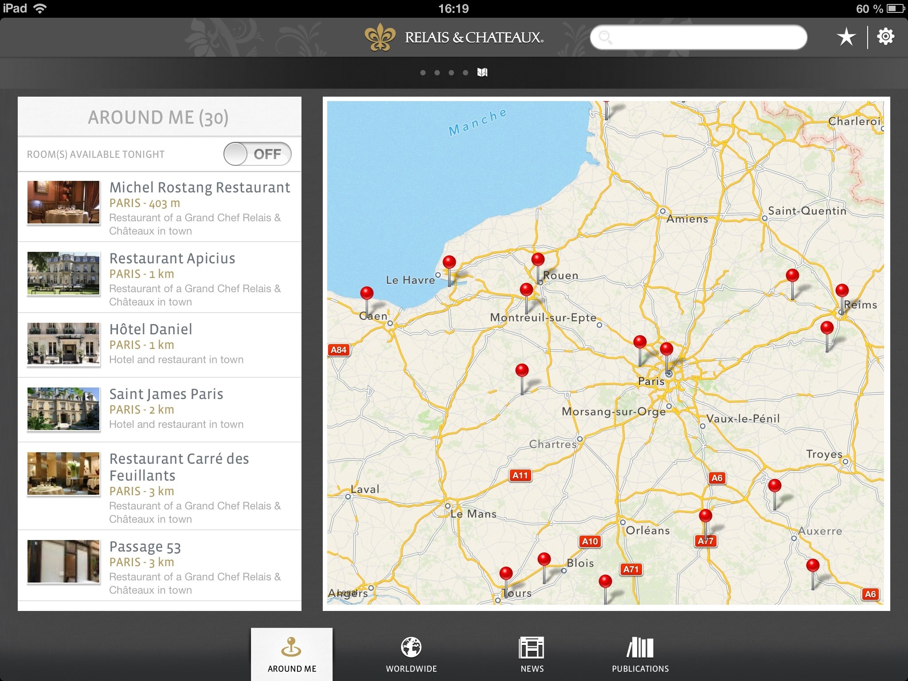The width and height of the screenshot is (908, 681).
Task: Click the search input field
Action: (x=698, y=37)
